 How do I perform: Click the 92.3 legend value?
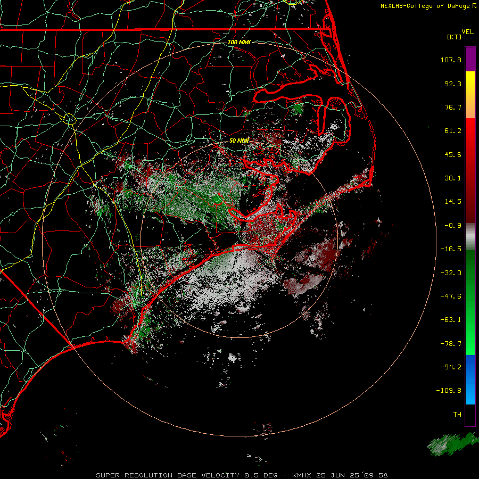click(453, 84)
